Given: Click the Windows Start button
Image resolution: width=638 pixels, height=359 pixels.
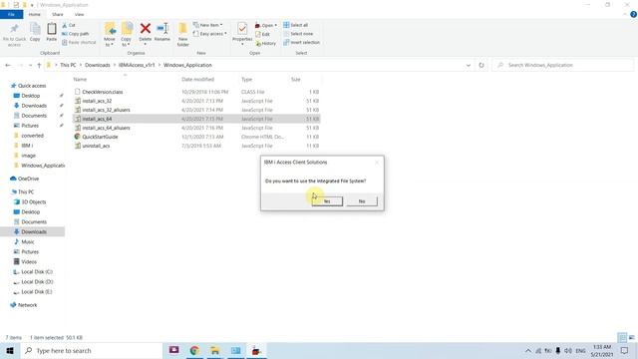Looking at the screenshot, I should pyautogui.click(x=10, y=350).
